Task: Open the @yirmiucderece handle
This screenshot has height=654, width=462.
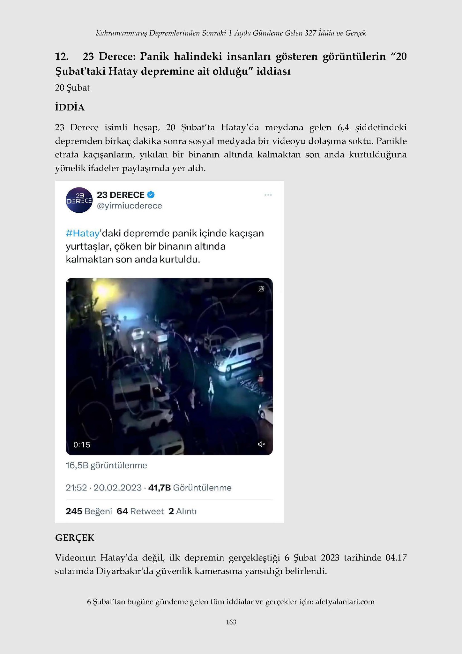Action: 129,206
